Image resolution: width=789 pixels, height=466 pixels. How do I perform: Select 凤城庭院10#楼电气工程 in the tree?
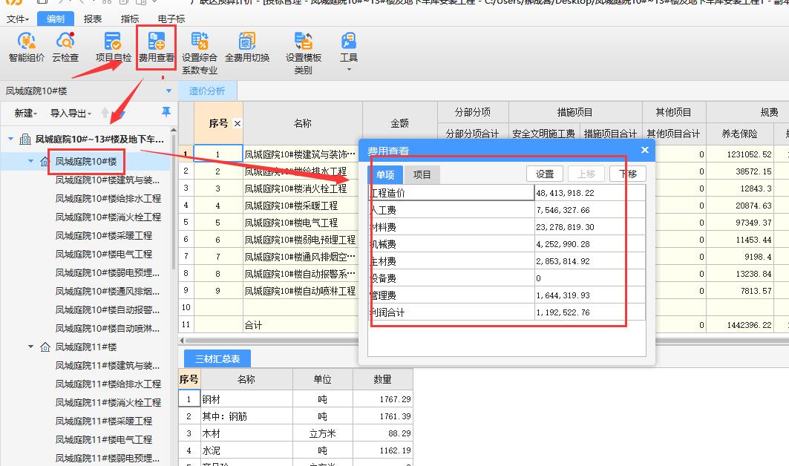104,254
